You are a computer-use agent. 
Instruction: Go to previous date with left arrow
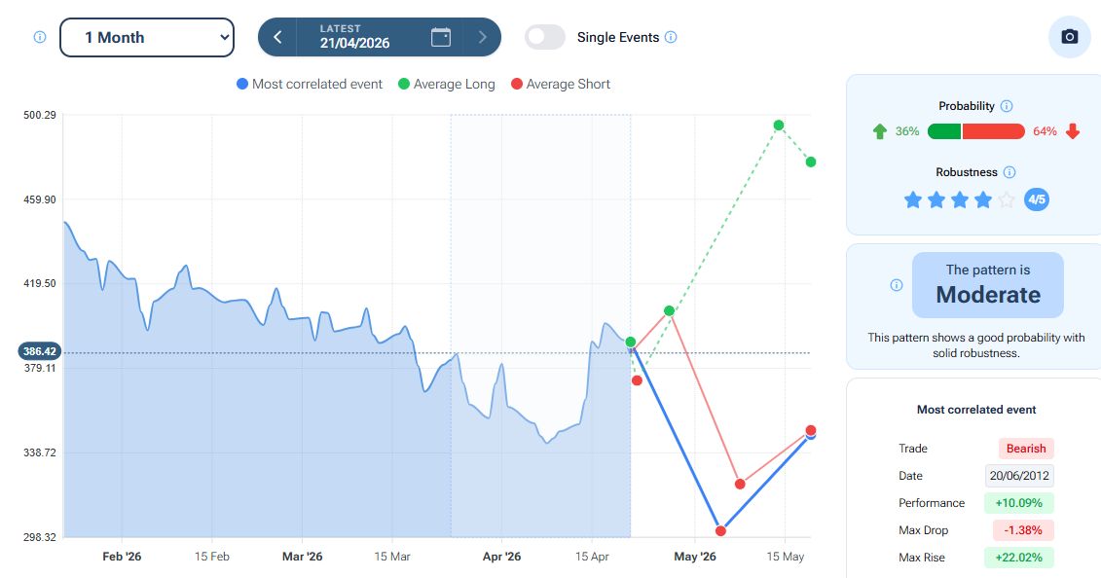277,37
